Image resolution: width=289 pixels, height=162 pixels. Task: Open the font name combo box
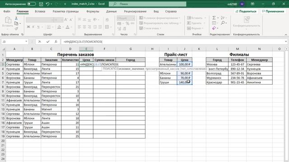pyautogui.click(x=39, y=20)
